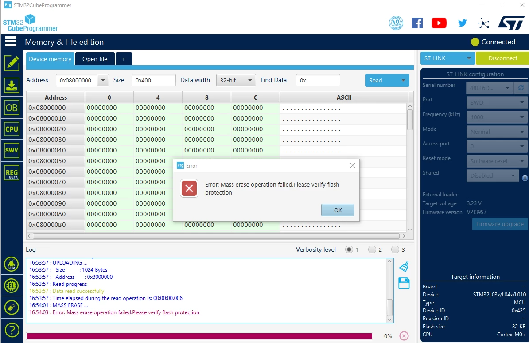
Task: Open the Port SWD dropdown
Action: point(497,103)
